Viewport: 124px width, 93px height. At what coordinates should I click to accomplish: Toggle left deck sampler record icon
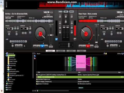click(x=30, y=33)
